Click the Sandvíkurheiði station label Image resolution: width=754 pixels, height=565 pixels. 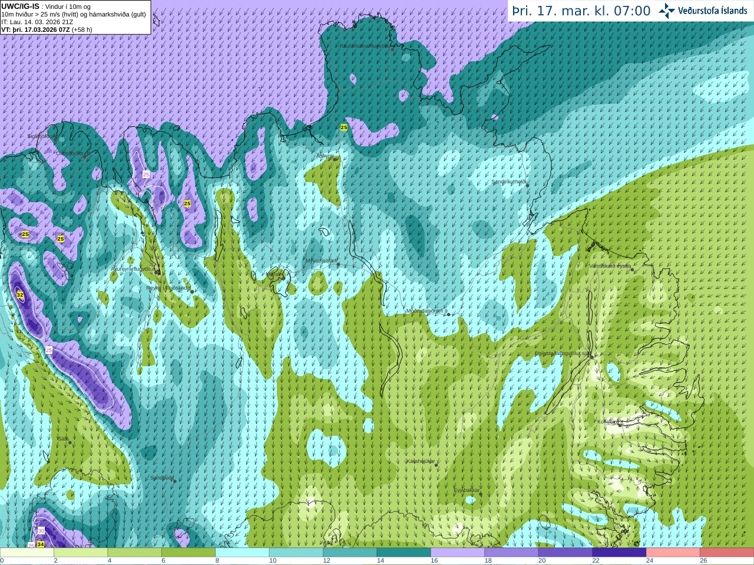[509, 182]
